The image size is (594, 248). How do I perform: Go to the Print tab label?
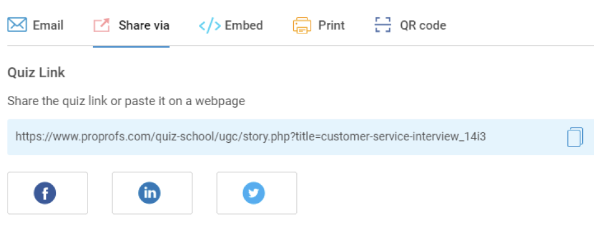click(x=332, y=25)
